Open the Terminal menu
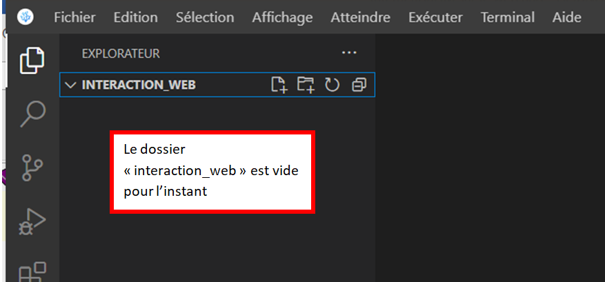This screenshot has width=605, height=282. click(x=507, y=18)
